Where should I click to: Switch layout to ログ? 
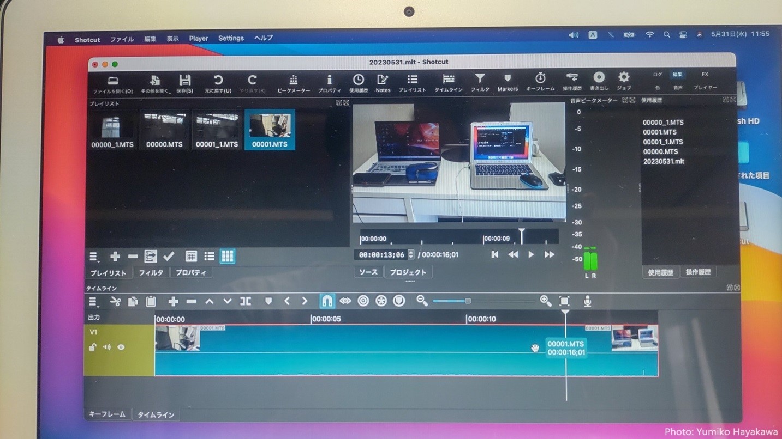(658, 75)
